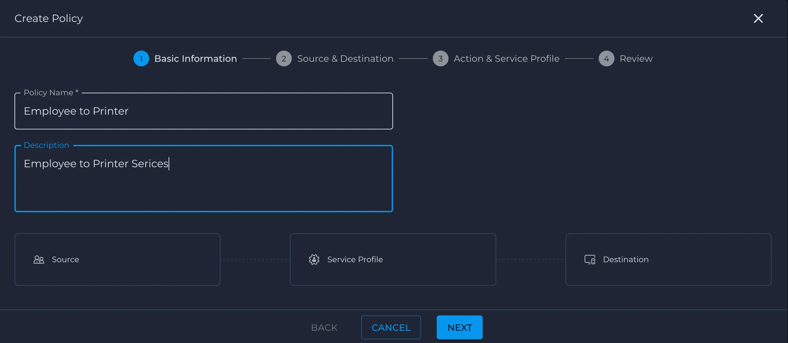Viewport: 788px width, 343px height.
Task: Click the Policy Name field label
Action: pyautogui.click(x=51, y=93)
